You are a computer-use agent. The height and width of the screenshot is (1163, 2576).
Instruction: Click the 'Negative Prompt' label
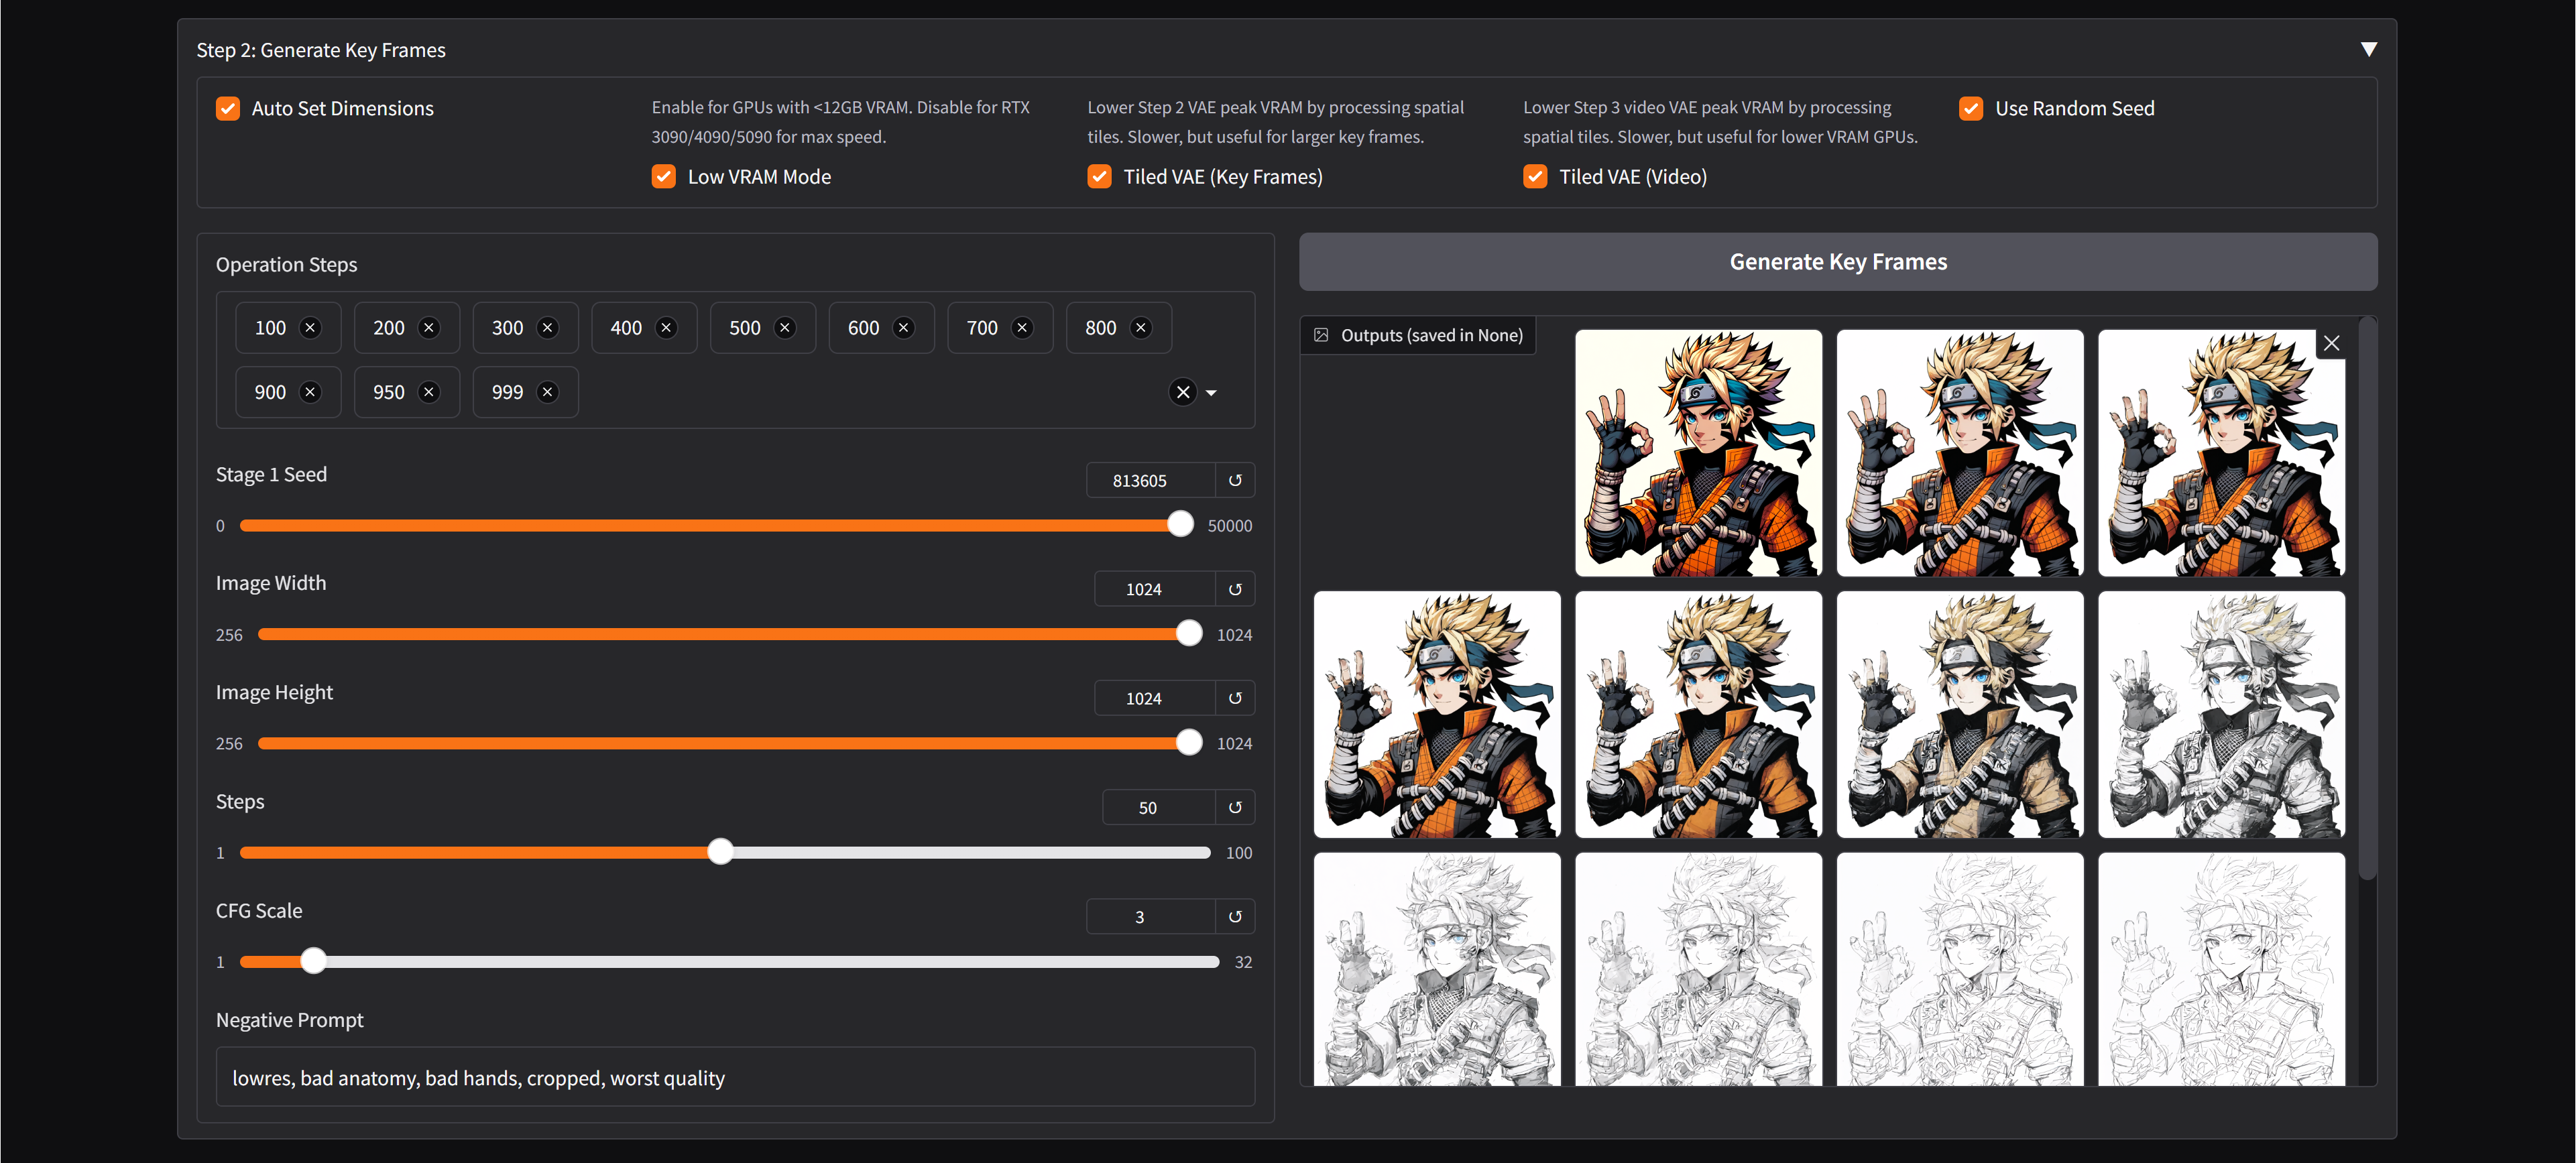point(290,1020)
